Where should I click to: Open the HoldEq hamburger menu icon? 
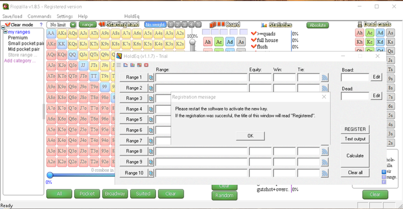pos(119,65)
